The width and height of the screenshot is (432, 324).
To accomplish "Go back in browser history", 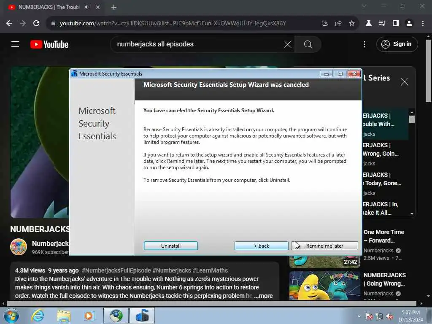I will pos(9,24).
